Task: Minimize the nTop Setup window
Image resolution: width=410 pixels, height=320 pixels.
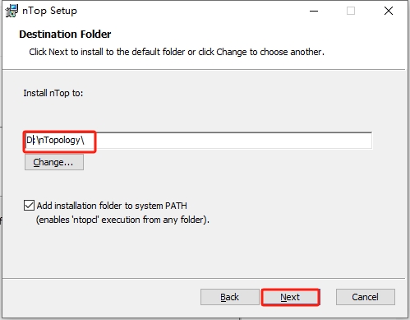Action: coord(314,11)
